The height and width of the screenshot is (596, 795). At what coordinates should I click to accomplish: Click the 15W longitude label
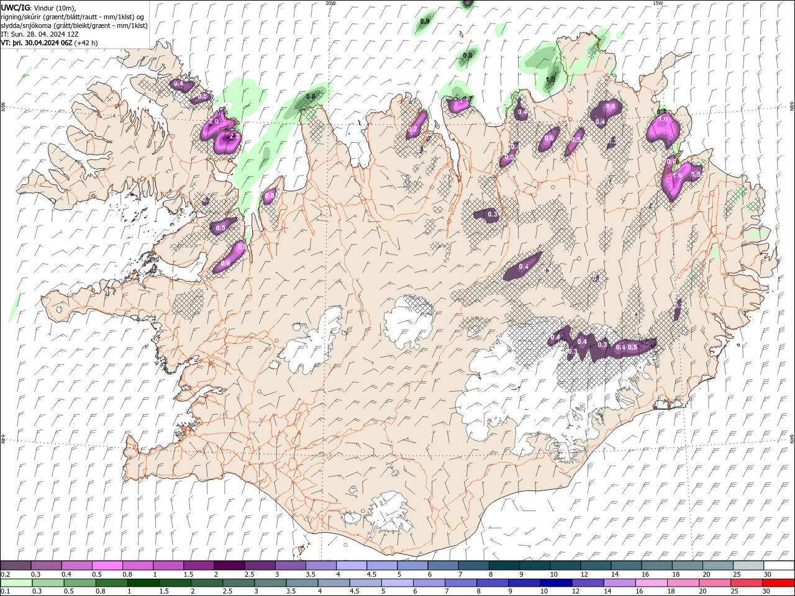coord(658,3)
